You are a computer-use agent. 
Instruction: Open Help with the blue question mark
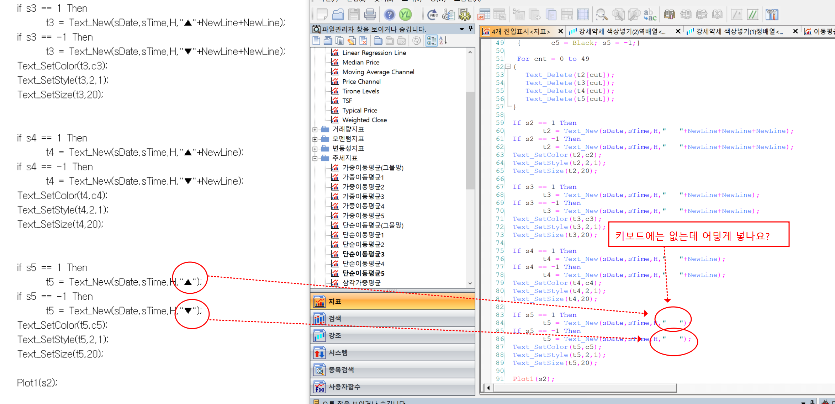(x=390, y=15)
